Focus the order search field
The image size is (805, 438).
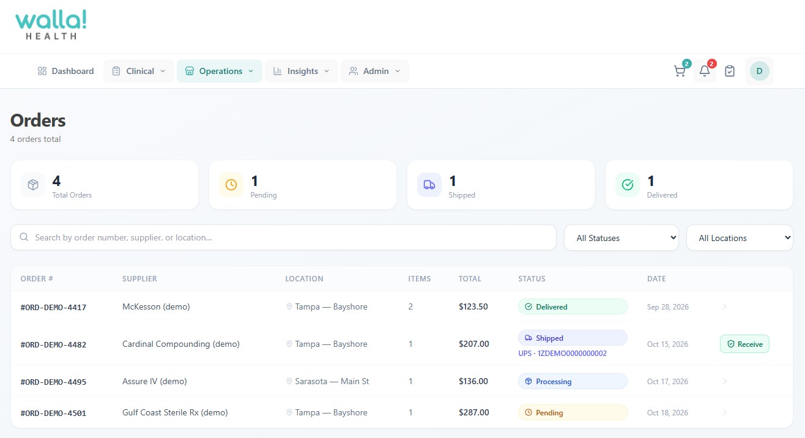[x=283, y=237]
